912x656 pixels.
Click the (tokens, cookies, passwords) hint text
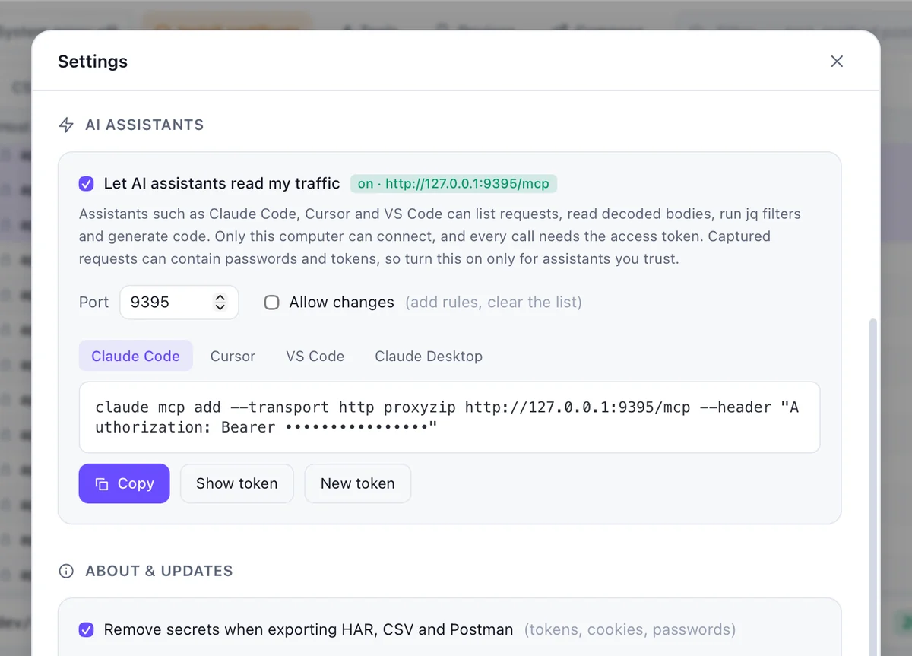tap(630, 629)
